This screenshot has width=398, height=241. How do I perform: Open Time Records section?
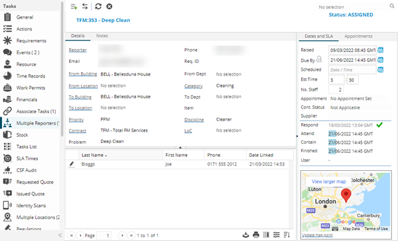(31, 76)
